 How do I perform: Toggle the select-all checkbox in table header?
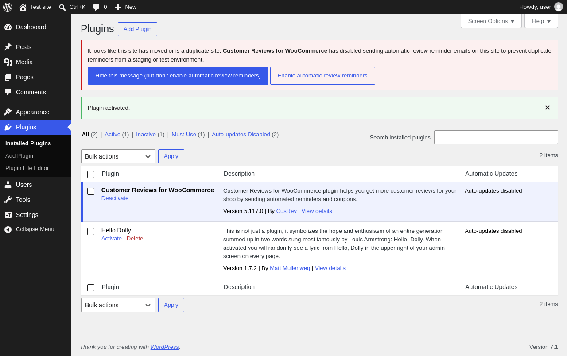point(91,174)
